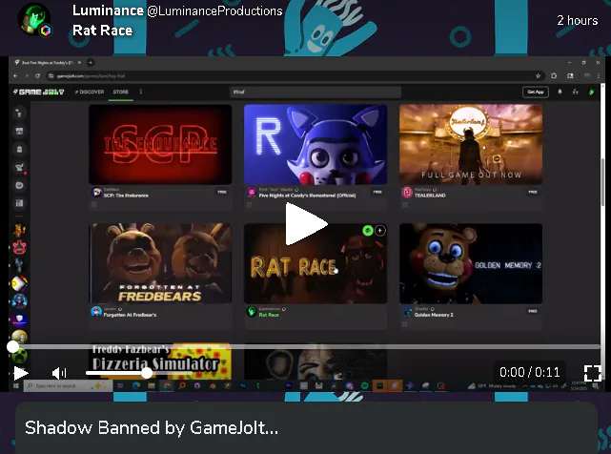Click the "2 hours" post timestamp
Image resolution: width=611 pixels, height=454 pixels.
(x=577, y=20)
